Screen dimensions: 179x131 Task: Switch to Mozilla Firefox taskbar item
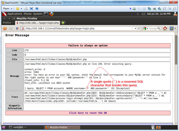click(62, 127)
